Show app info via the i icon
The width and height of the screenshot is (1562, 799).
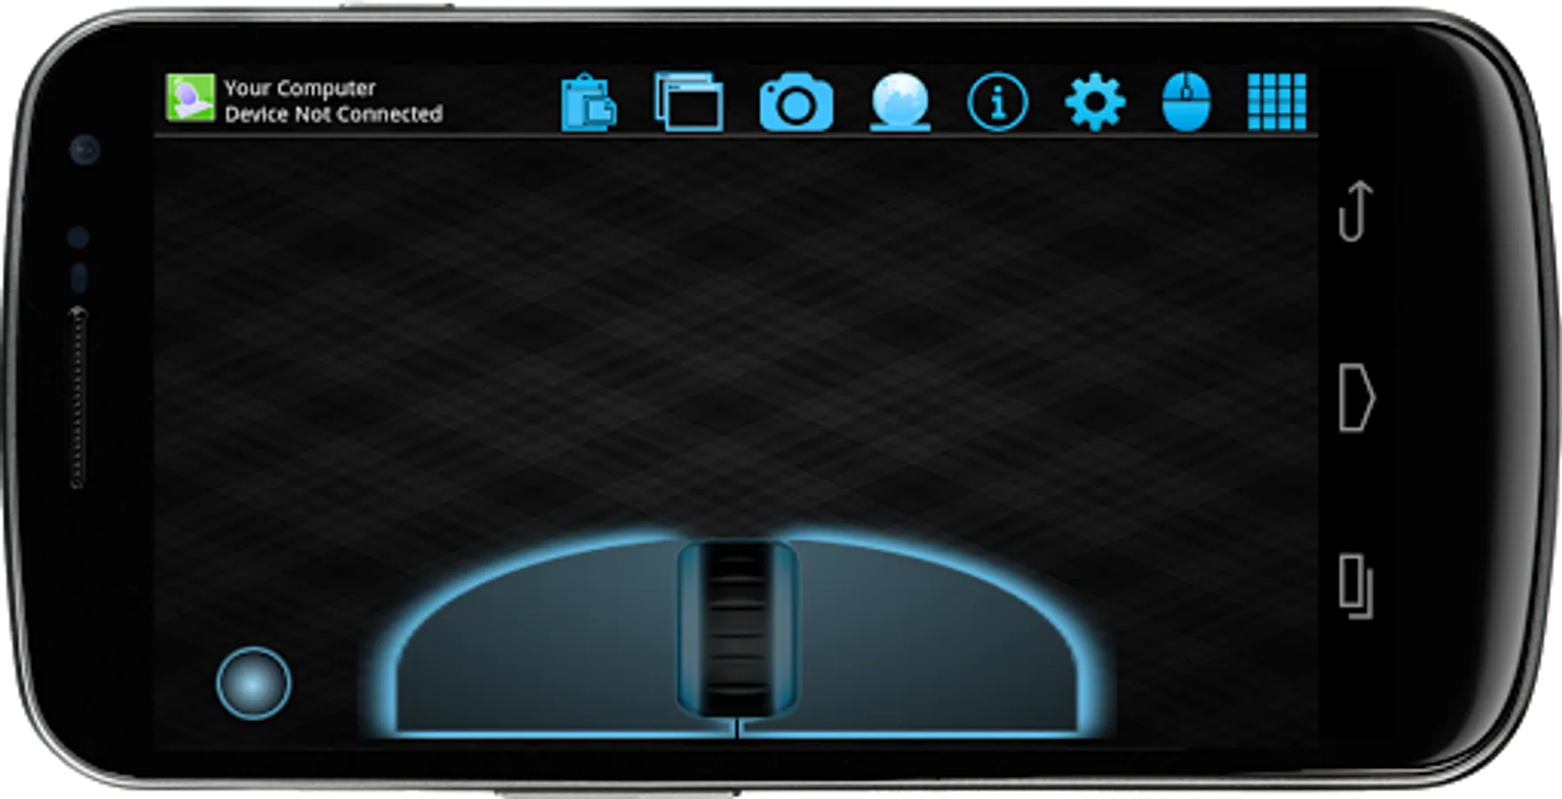coord(997,102)
